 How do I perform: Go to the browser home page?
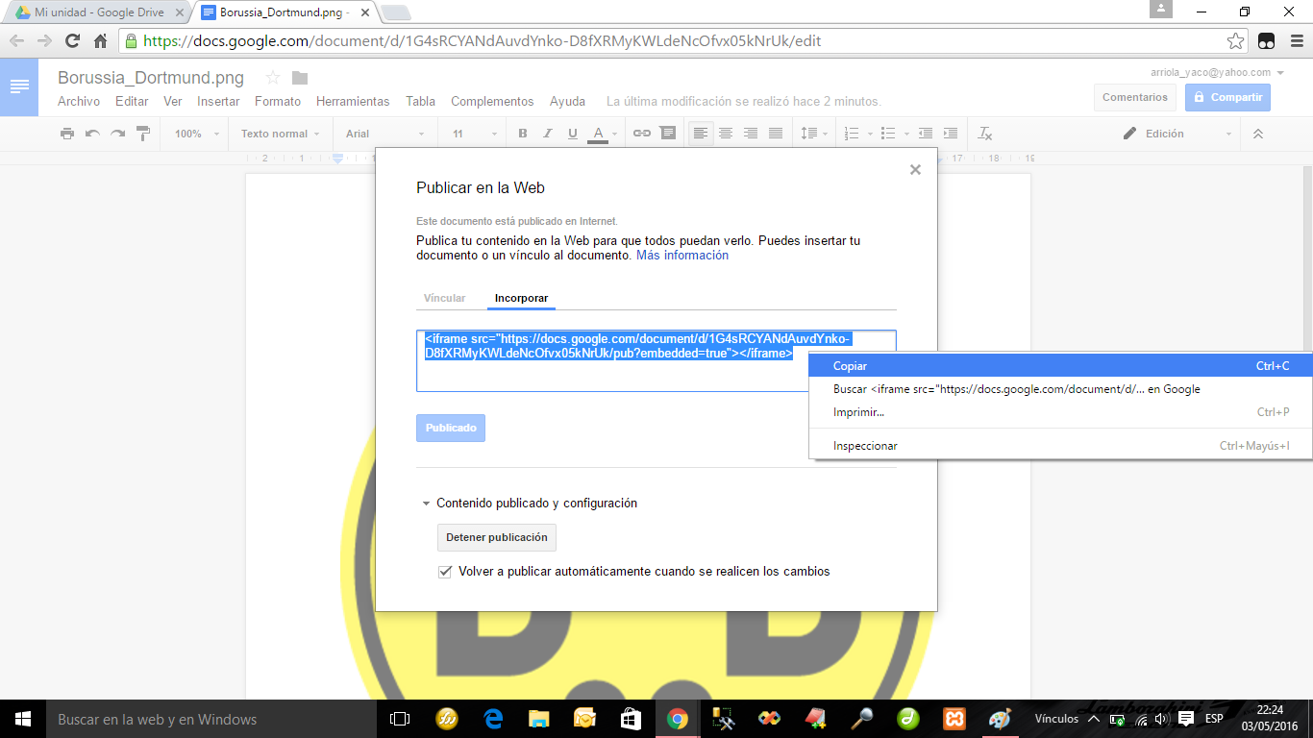tap(101, 41)
